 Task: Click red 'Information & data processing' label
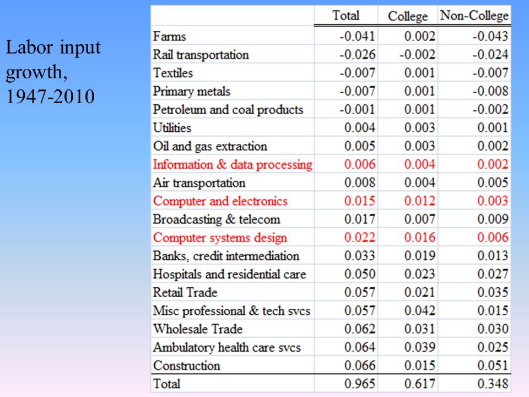[x=233, y=165]
